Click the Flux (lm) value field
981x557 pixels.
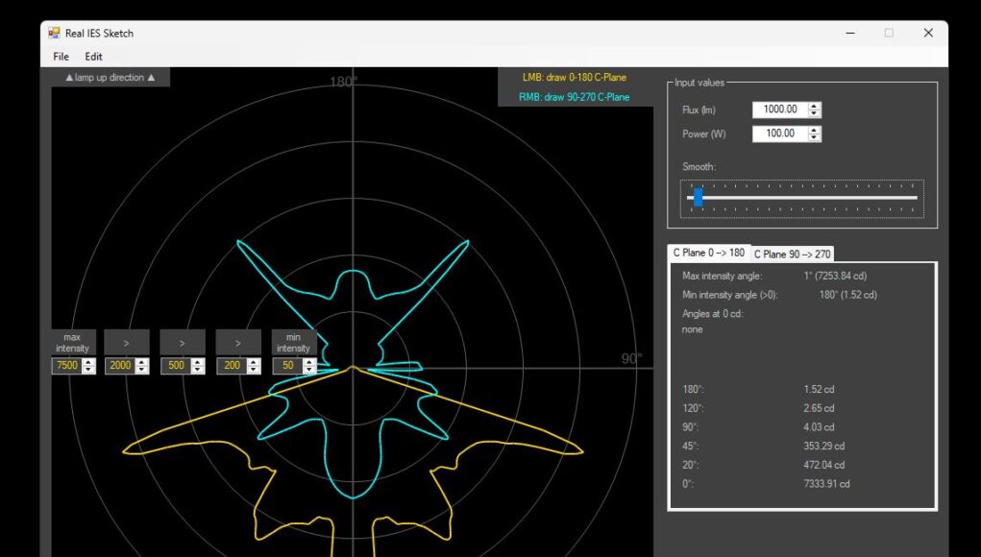point(779,109)
